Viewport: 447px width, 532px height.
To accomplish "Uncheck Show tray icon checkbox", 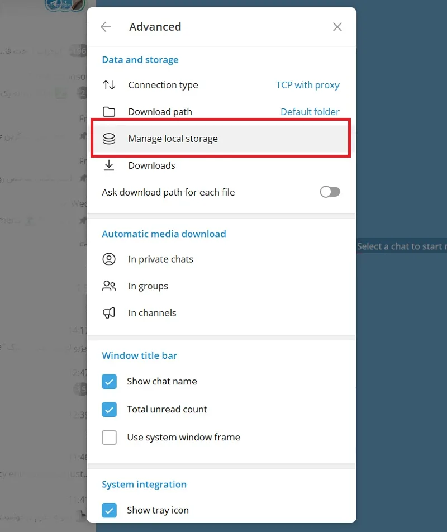I will tap(109, 510).
